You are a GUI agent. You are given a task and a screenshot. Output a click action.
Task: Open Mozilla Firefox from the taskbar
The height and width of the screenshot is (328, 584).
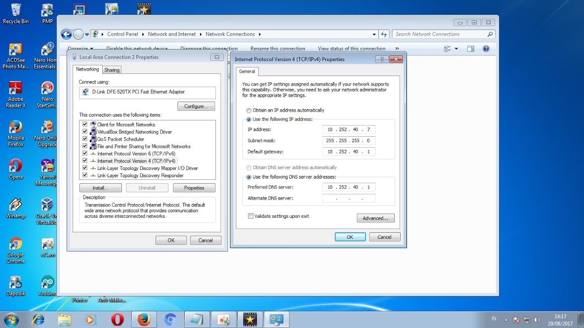[x=144, y=320]
